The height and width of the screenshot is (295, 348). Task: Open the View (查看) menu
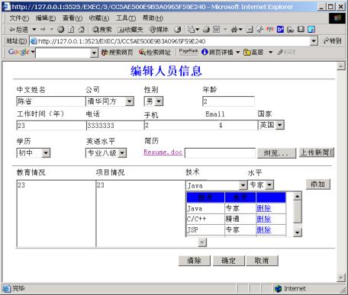(72, 18)
